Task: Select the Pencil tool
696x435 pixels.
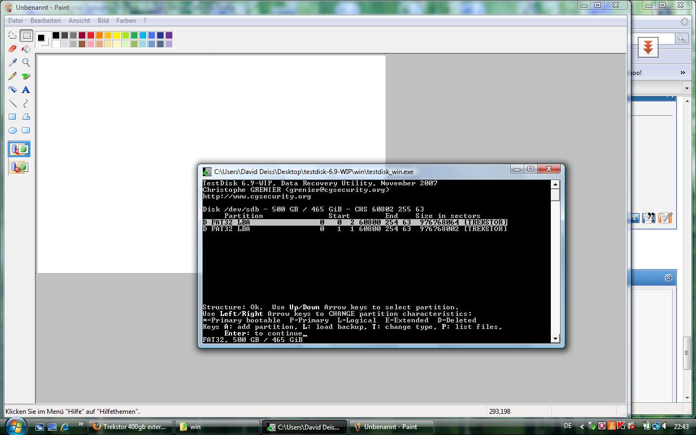Action: (13, 76)
